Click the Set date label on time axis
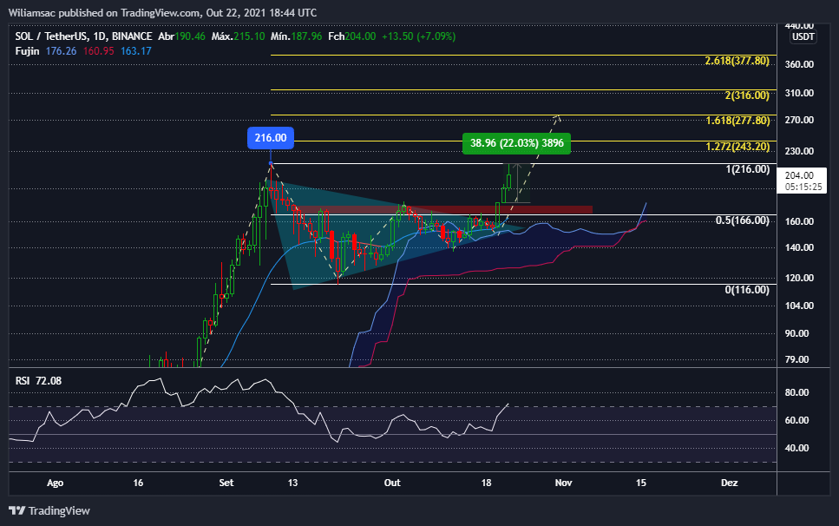 click(226, 483)
